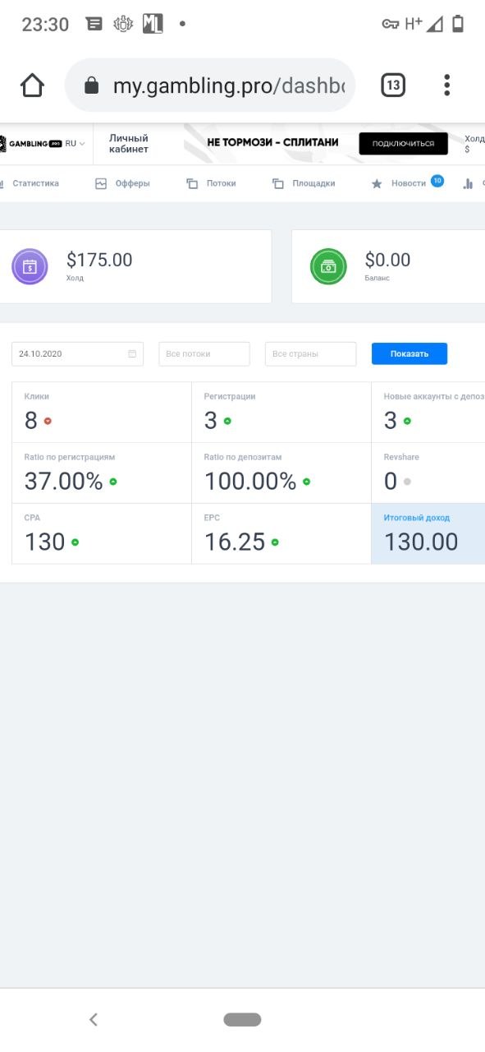Image resolution: width=485 pixels, height=1052 pixels.
Task: Click the Клики value 8
Action: (31, 421)
